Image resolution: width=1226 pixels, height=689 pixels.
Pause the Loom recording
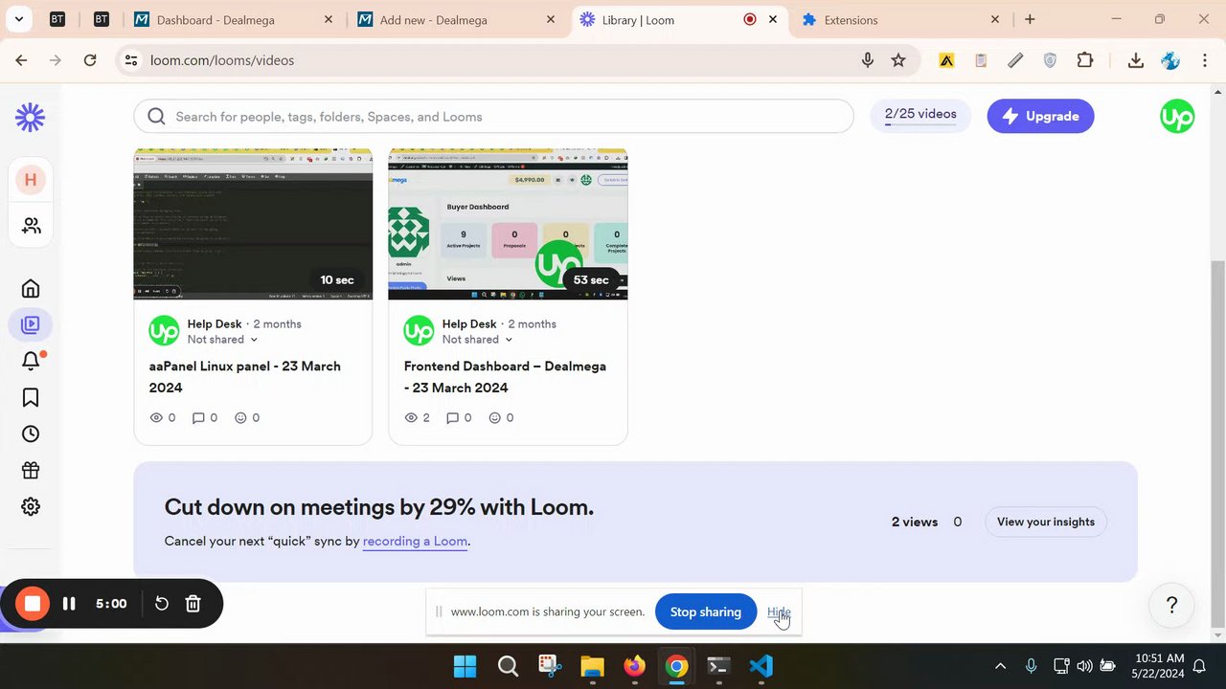coord(69,604)
